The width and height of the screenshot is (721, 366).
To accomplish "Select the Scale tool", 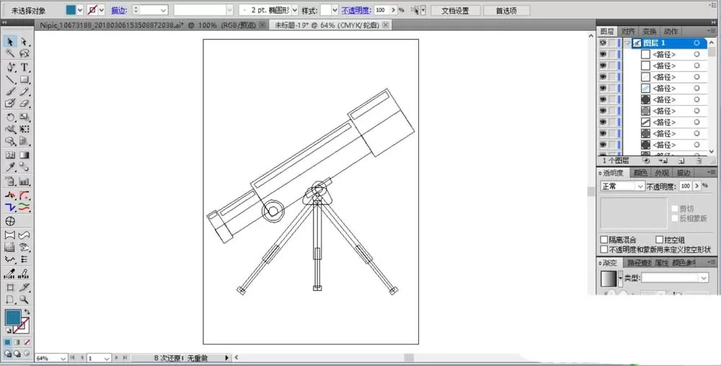I will point(24,117).
